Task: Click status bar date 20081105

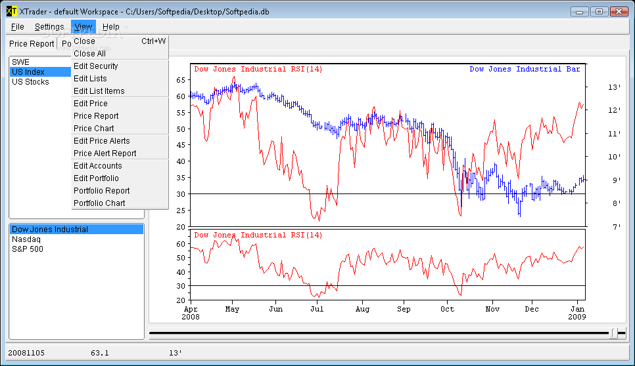Action: [x=26, y=353]
